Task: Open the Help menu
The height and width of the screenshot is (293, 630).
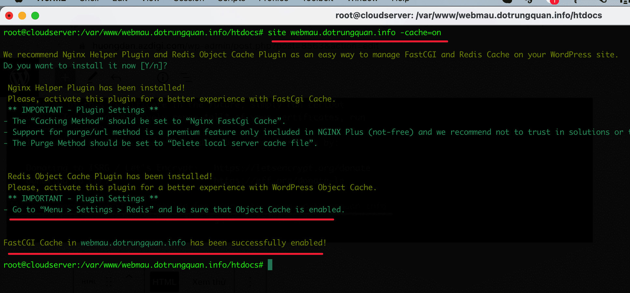Action: click(400, 1)
